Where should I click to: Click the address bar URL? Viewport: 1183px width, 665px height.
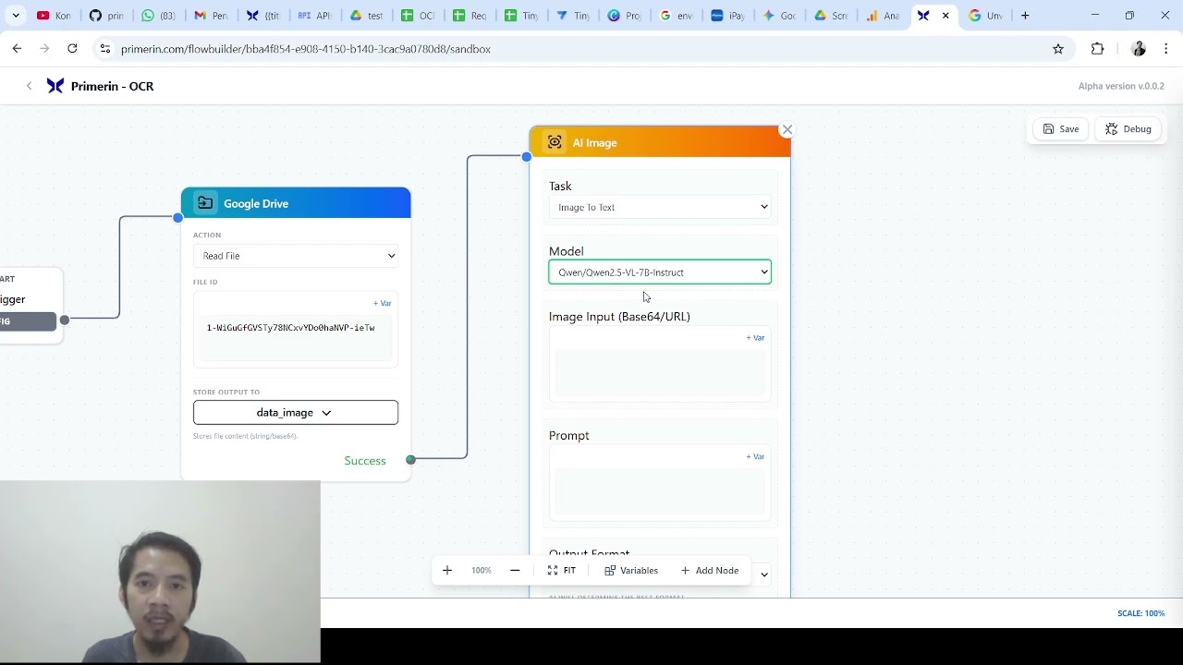(x=306, y=49)
